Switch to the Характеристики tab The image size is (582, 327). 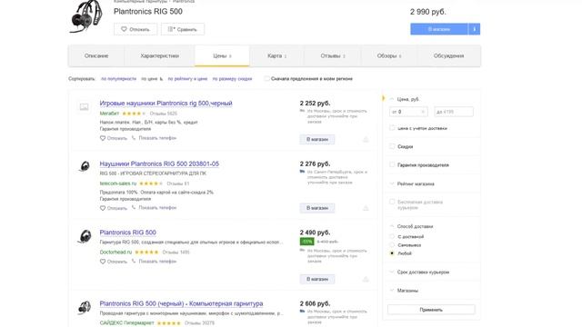[x=160, y=56]
